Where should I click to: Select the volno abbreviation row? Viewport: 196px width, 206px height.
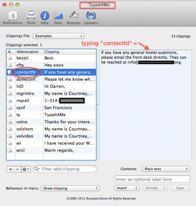point(51,122)
